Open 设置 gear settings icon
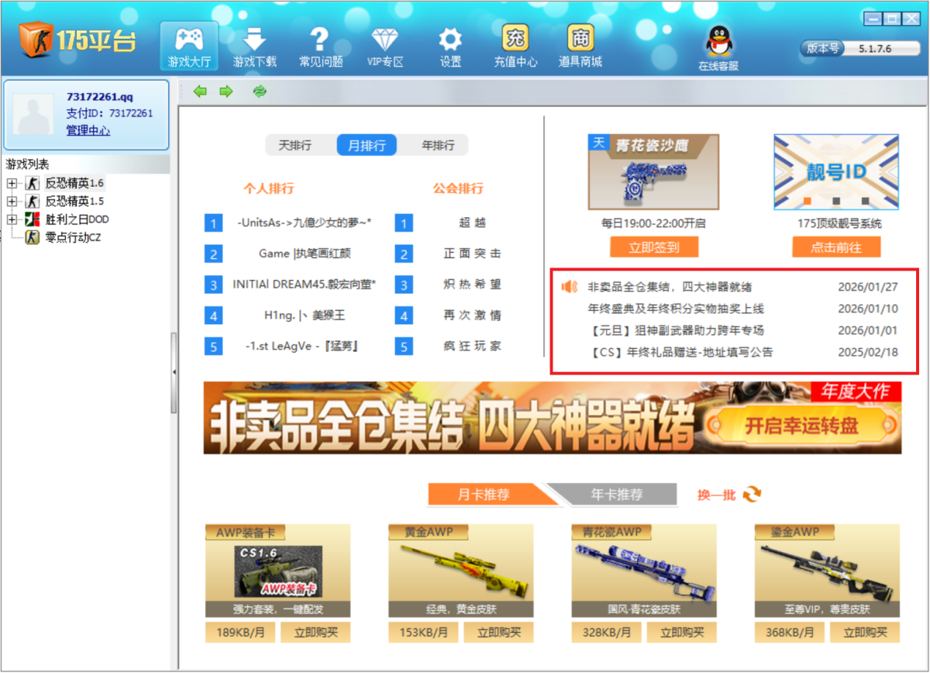The image size is (930, 673). pos(450,40)
